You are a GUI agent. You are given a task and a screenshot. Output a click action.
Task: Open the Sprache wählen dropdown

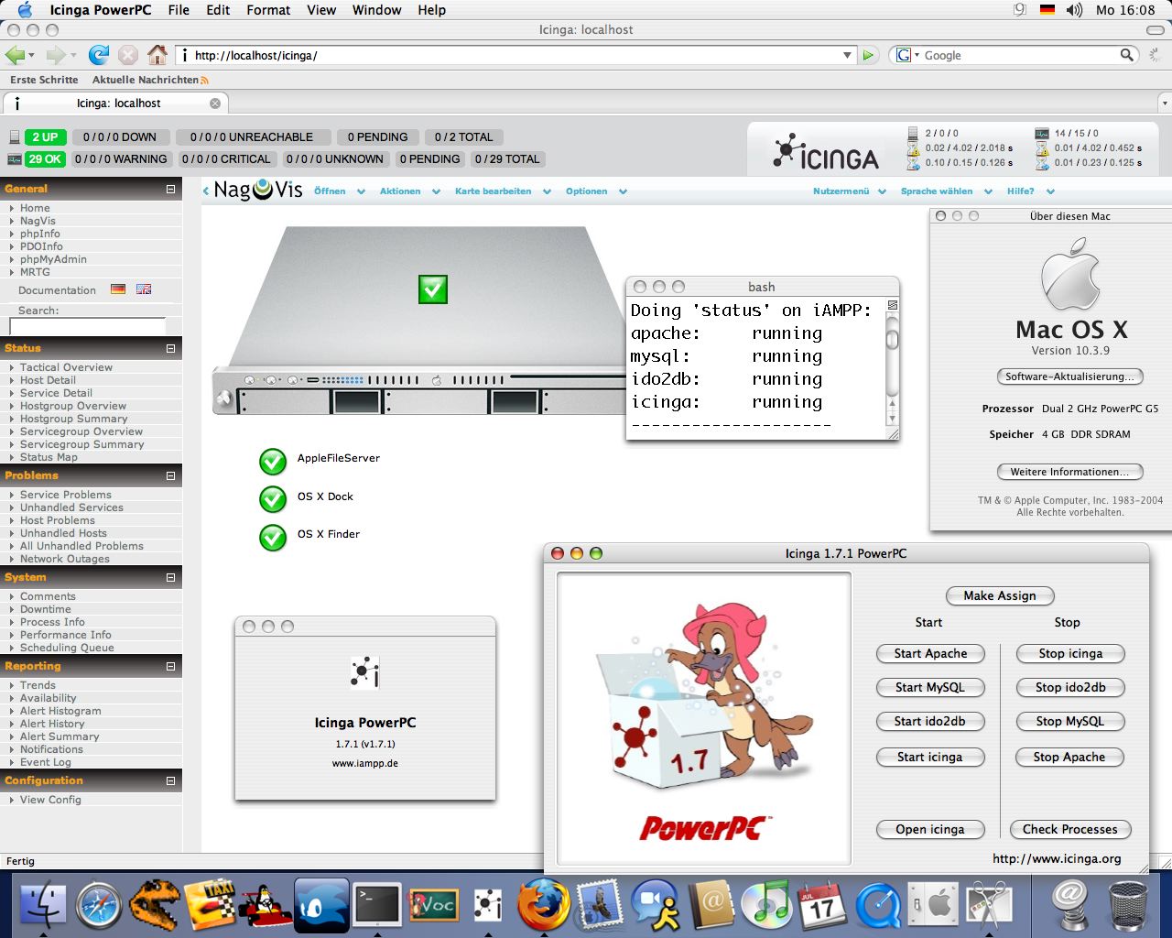click(947, 191)
